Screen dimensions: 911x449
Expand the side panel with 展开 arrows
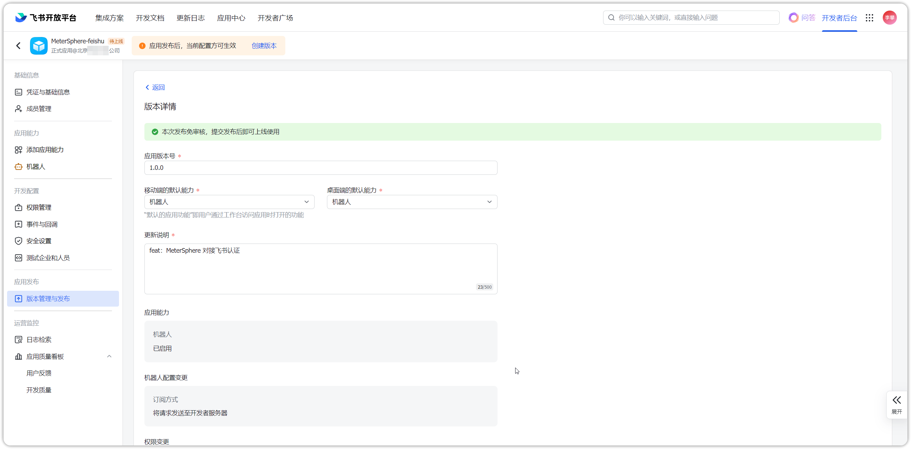coord(897,405)
